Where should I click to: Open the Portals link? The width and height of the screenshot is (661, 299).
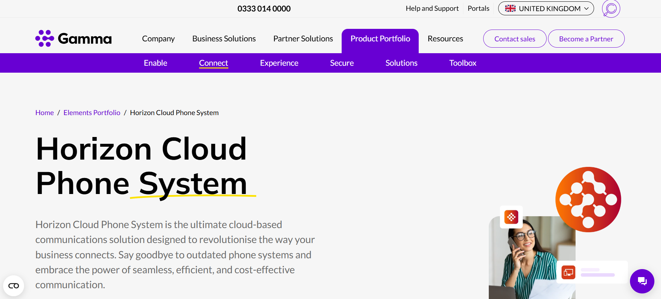(x=478, y=8)
